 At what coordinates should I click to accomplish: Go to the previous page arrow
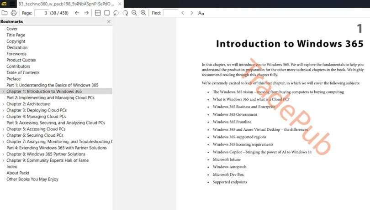(x=77, y=13)
